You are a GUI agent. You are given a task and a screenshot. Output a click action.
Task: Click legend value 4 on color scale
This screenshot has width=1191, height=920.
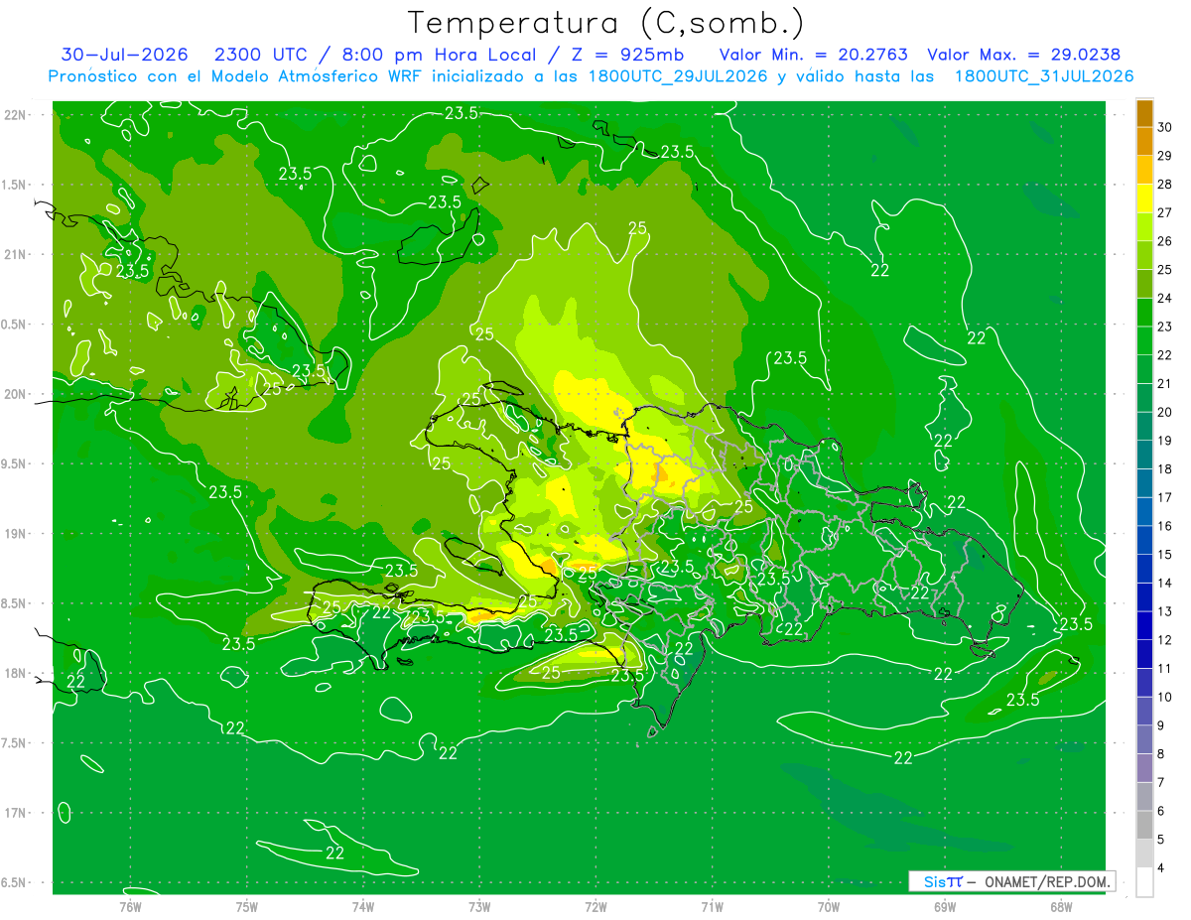pos(1162,868)
